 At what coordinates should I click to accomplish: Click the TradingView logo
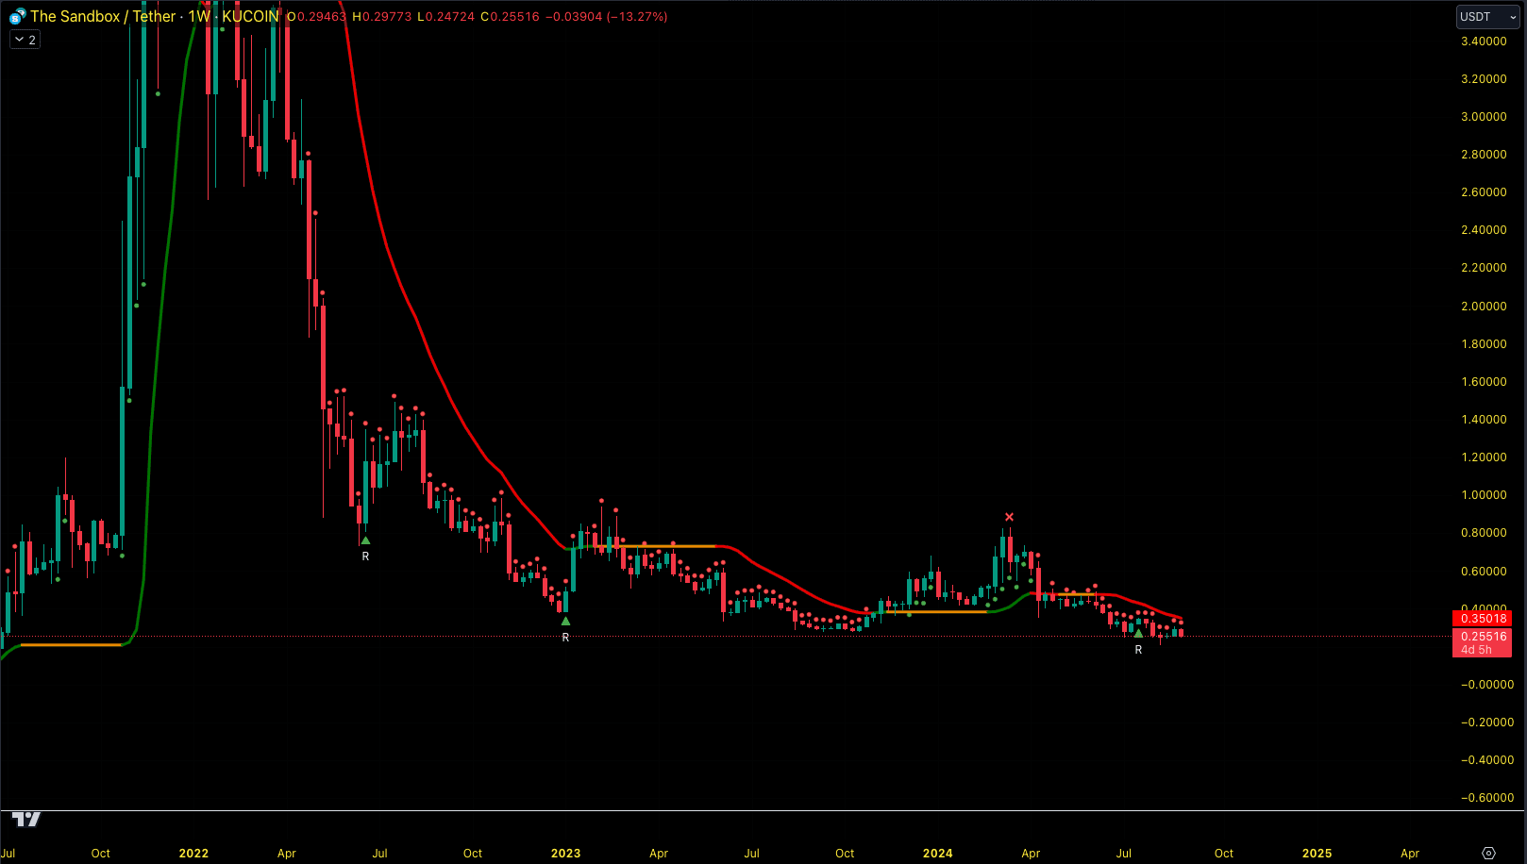[x=26, y=819]
